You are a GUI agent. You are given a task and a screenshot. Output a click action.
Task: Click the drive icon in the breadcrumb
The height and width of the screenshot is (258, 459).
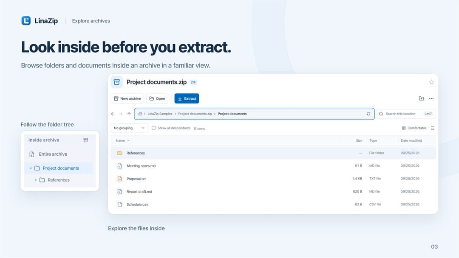coord(140,114)
